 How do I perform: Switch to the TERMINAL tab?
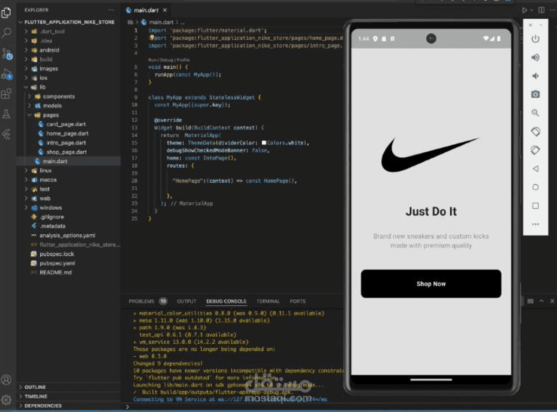(x=268, y=301)
